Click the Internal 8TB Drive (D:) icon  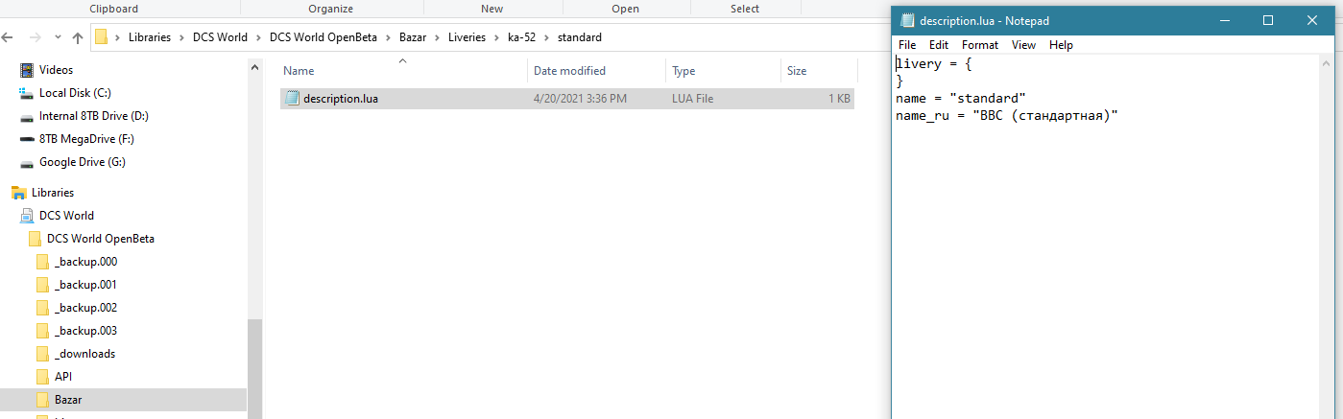tap(27, 116)
